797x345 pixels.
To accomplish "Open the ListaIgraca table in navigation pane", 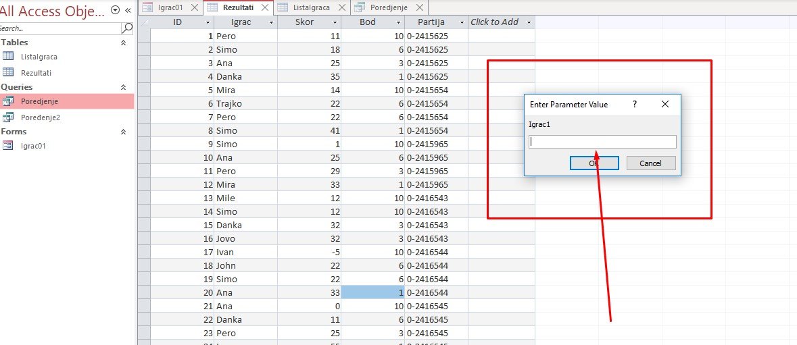I will 39,57.
